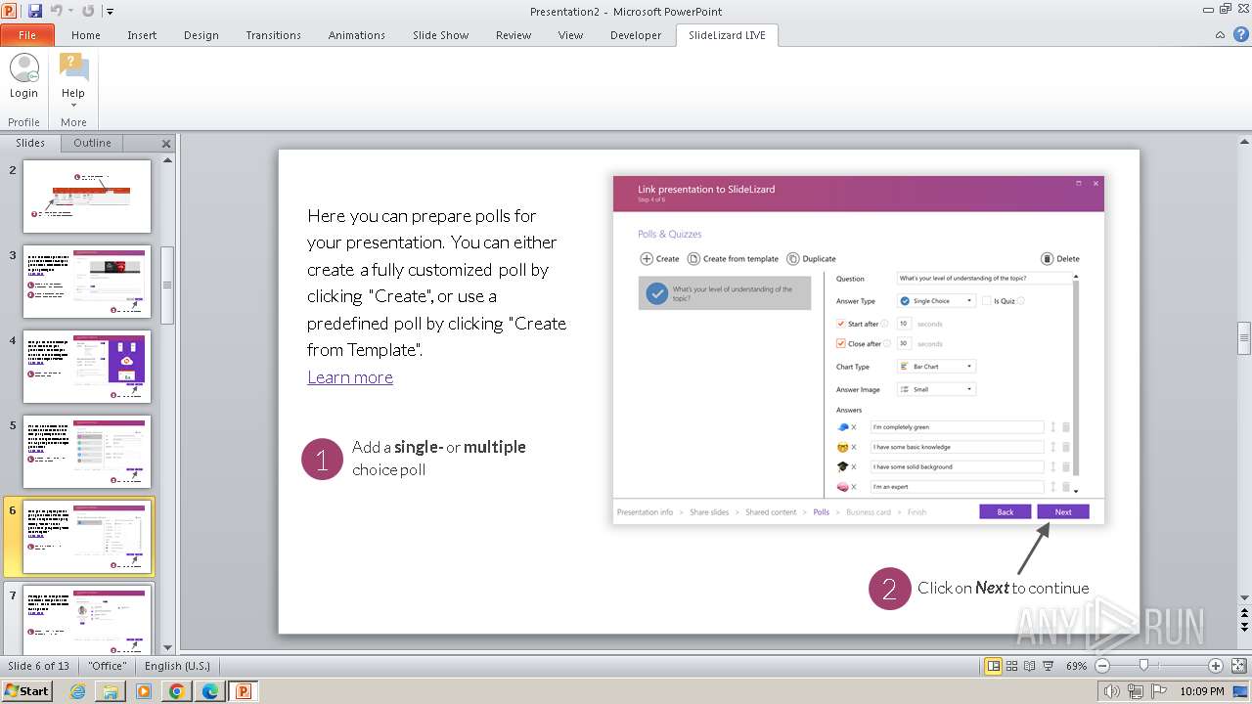Image resolution: width=1252 pixels, height=704 pixels.
Task: Open Google Chrome from the taskbar
Action: [x=177, y=691]
